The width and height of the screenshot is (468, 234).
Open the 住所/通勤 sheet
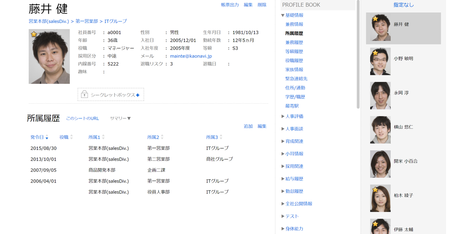point(295,88)
